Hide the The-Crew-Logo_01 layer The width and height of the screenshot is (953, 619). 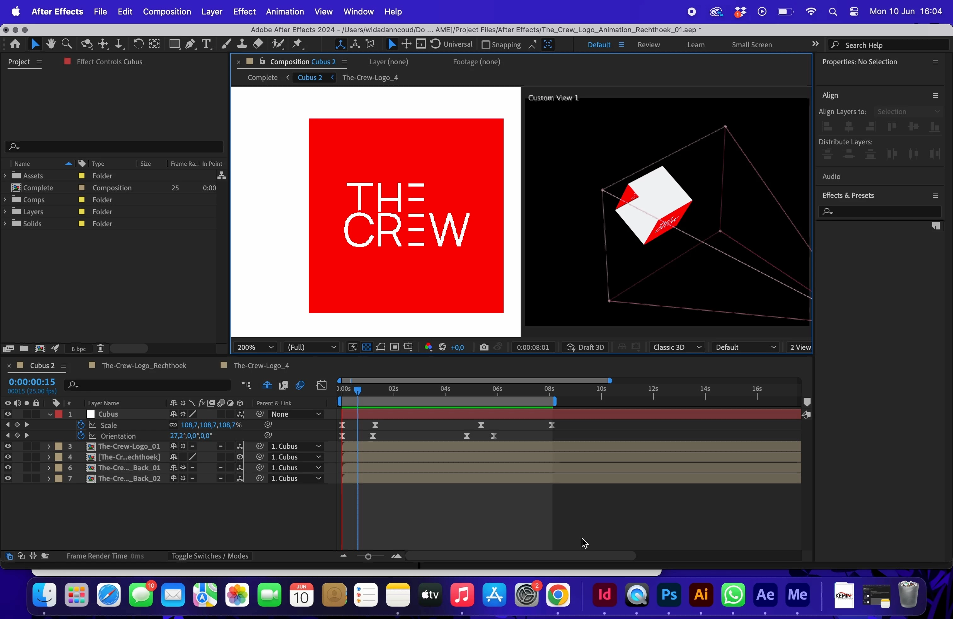(8, 446)
